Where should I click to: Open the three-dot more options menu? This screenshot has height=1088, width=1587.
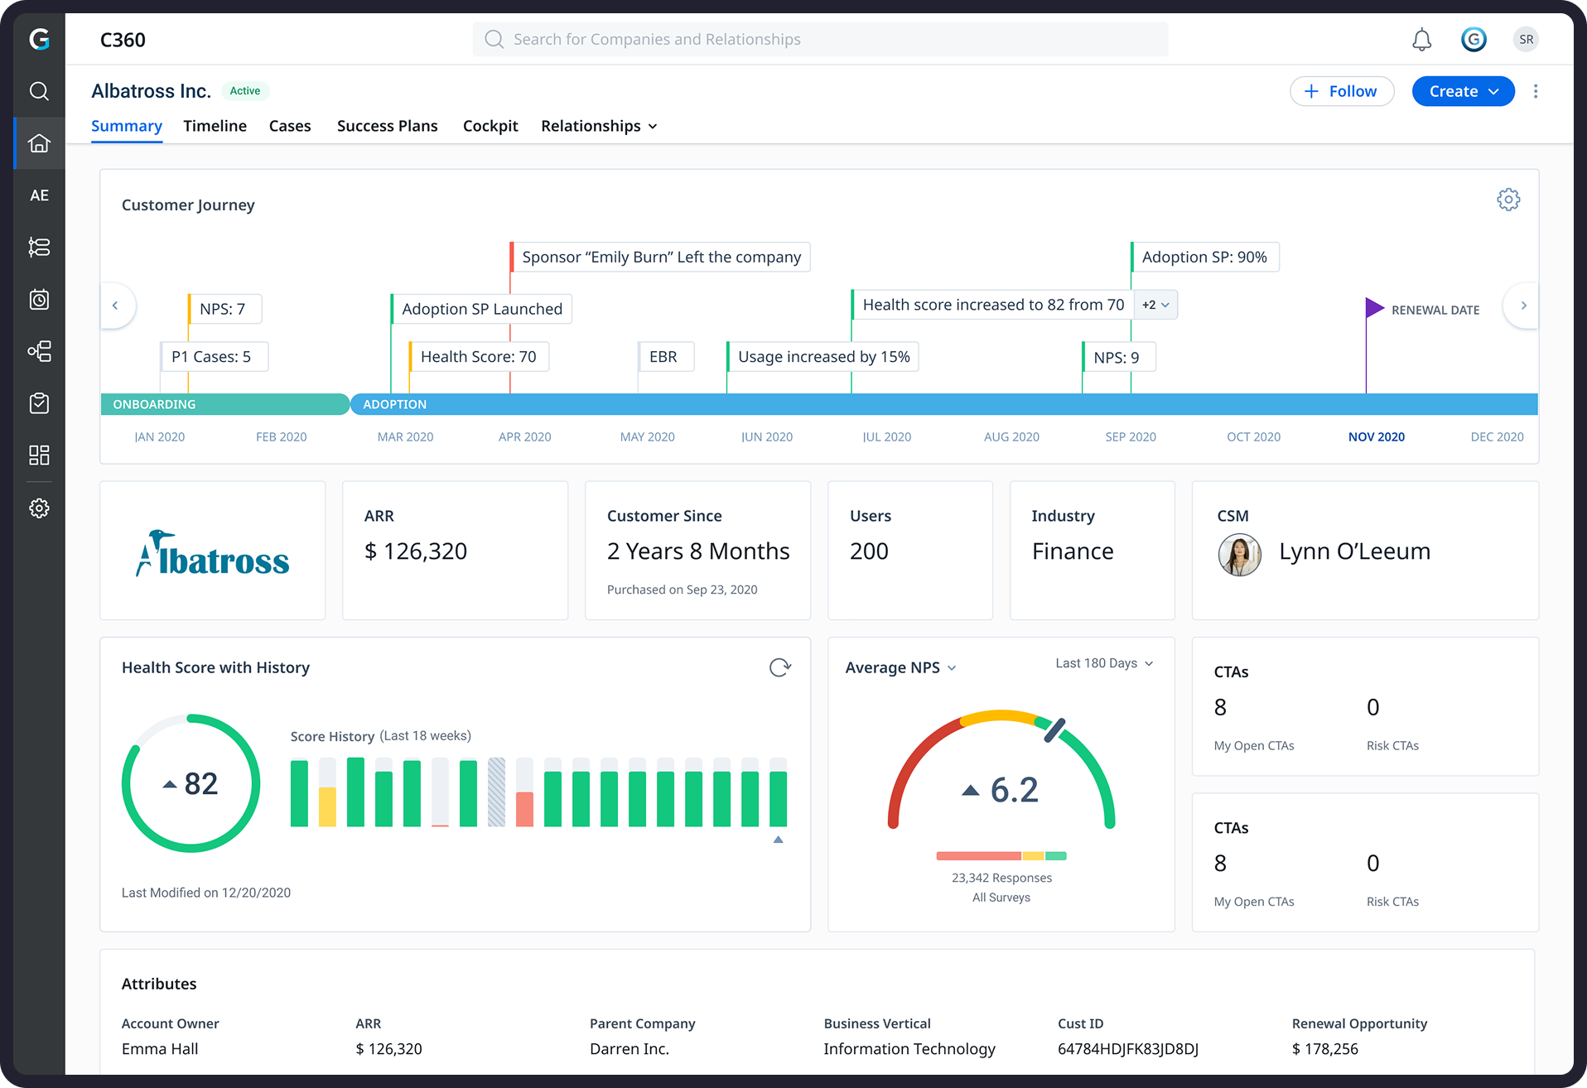(1536, 91)
